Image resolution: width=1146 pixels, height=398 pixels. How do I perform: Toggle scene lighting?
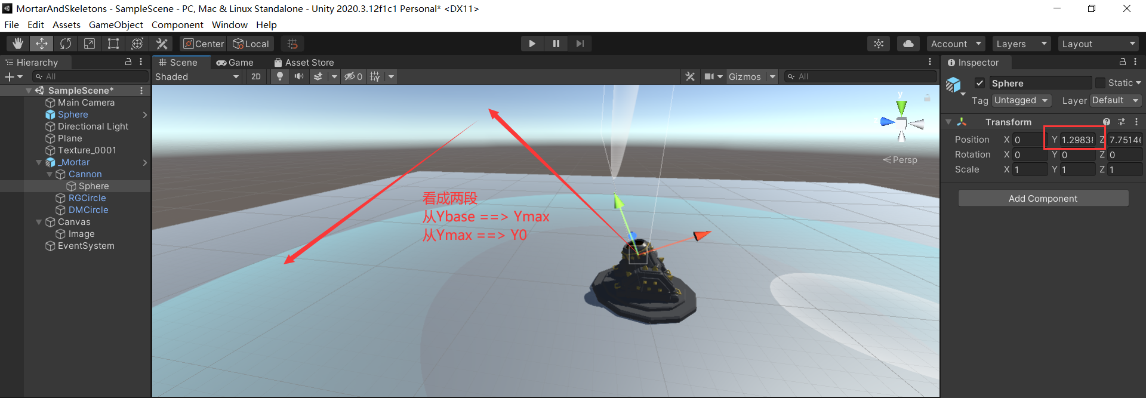279,76
